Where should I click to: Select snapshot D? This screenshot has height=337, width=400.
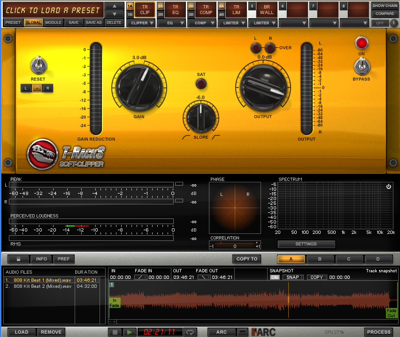378,259
